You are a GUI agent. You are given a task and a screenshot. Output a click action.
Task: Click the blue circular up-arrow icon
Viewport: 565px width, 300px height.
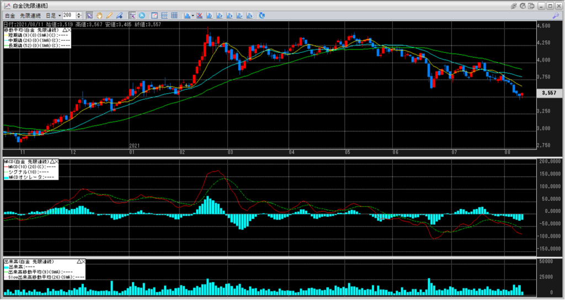(142, 15)
